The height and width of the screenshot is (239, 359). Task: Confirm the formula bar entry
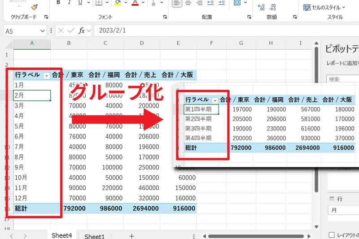(x=71, y=30)
